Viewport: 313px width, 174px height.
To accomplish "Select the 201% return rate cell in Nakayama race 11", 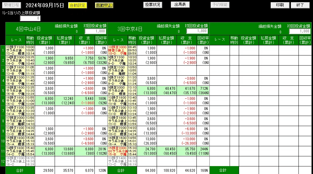I will (101, 151).
